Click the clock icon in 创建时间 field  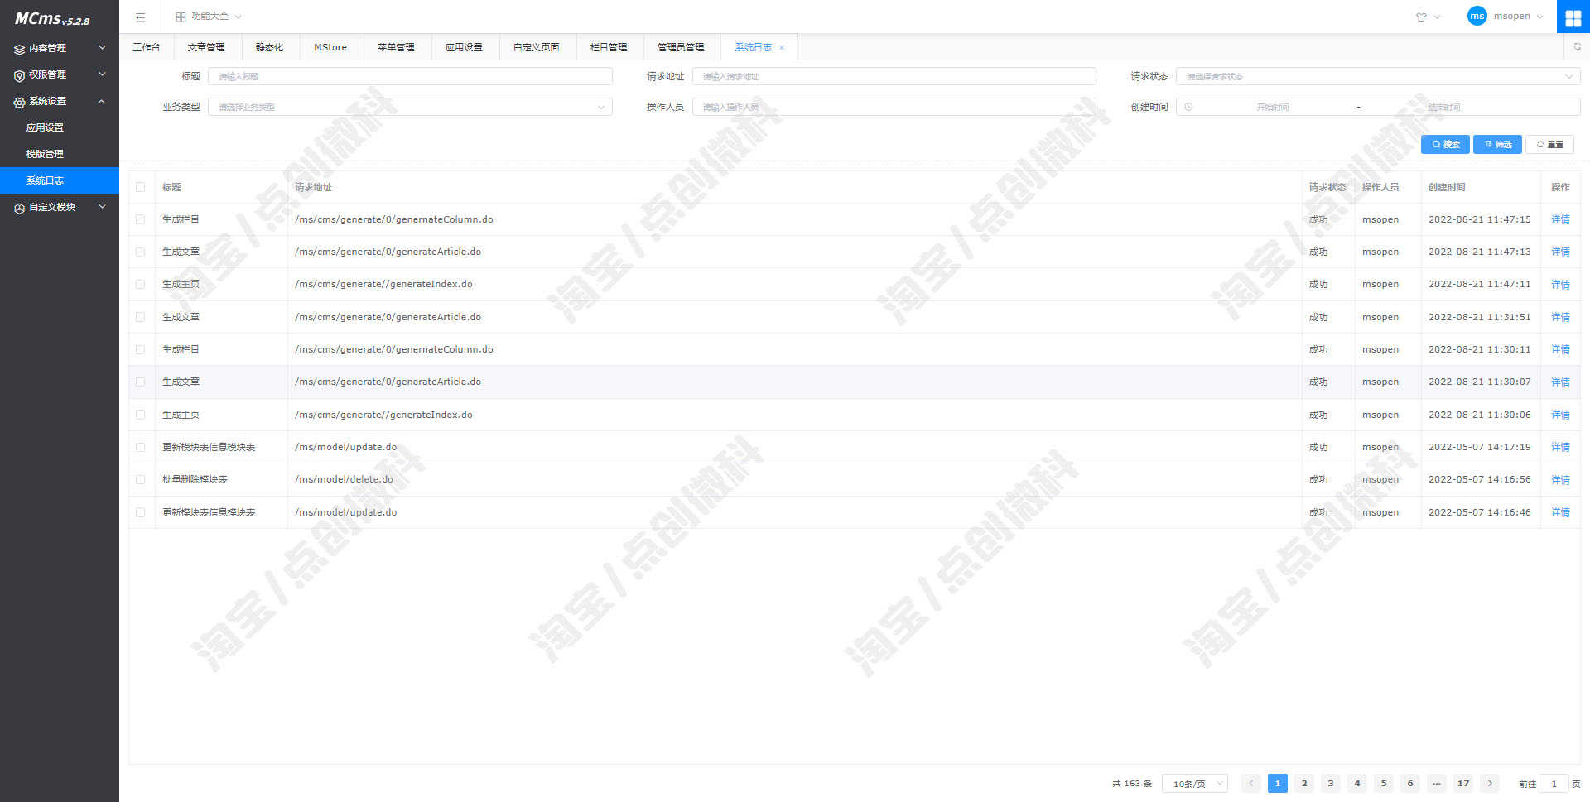[x=1188, y=107]
